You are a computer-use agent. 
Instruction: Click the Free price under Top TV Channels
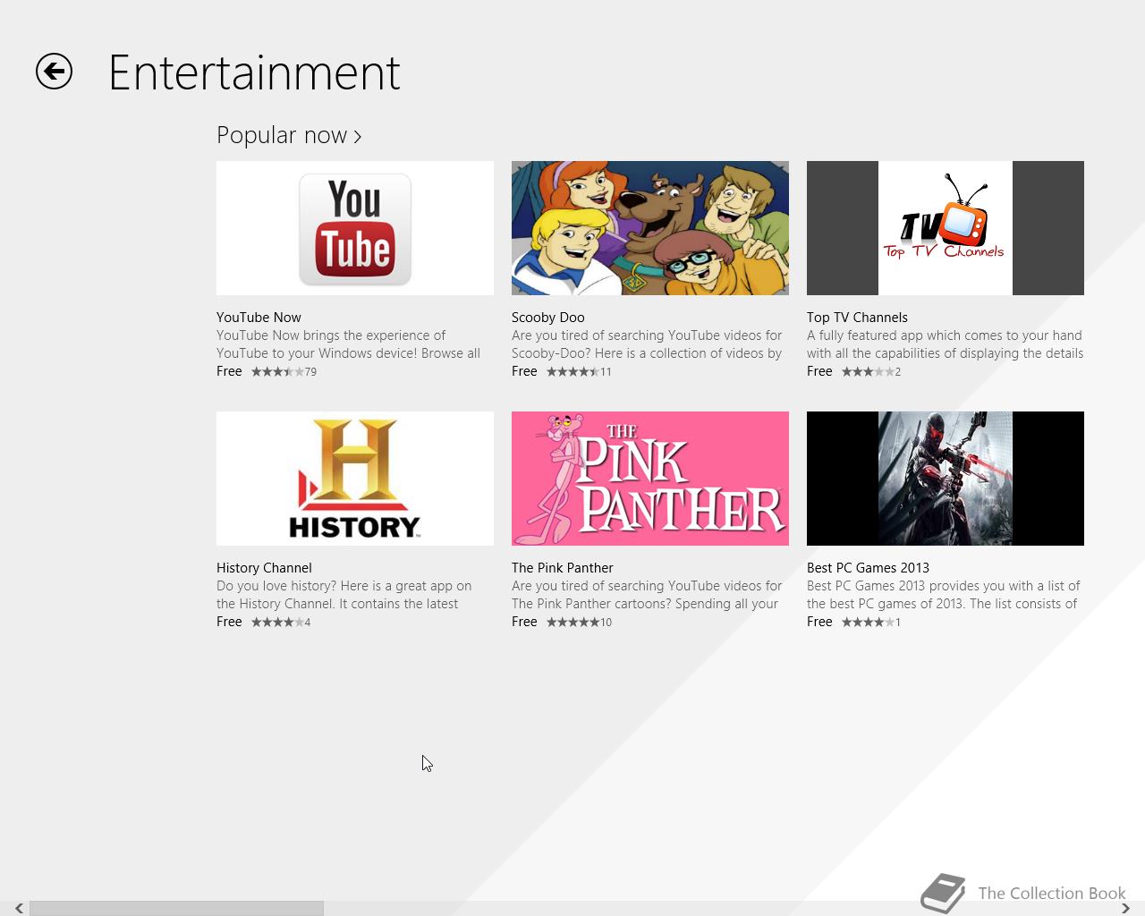point(819,371)
